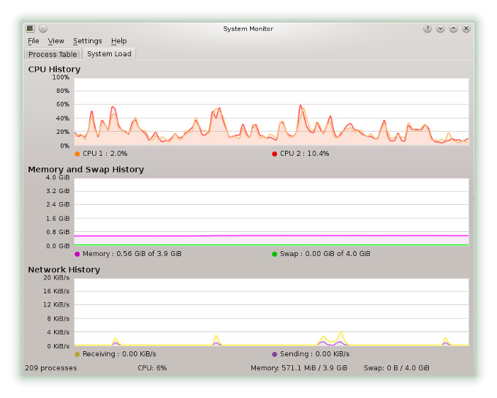The height and width of the screenshot is (398, 497).
Task: Click Swap : 0.00 GiB of 4.0 GiB
Action: click(325, 254)
